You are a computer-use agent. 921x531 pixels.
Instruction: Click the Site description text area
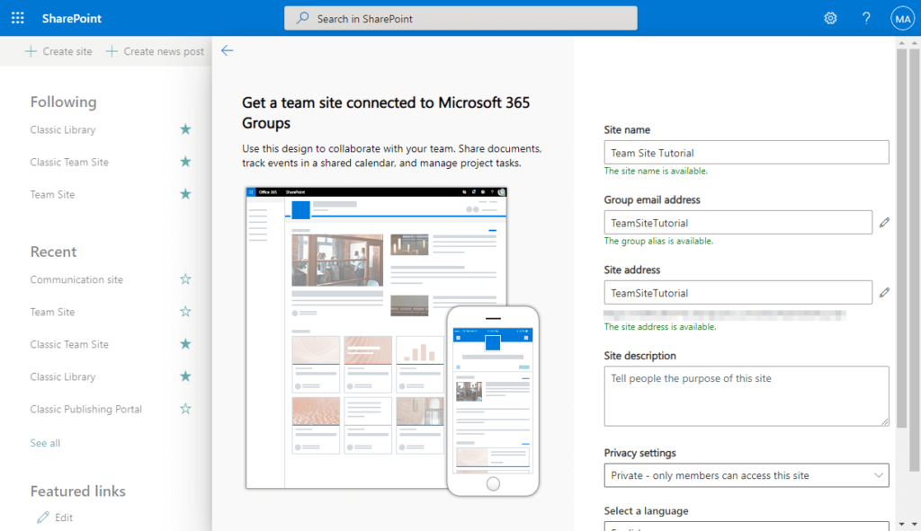click(x=746, y=396)
